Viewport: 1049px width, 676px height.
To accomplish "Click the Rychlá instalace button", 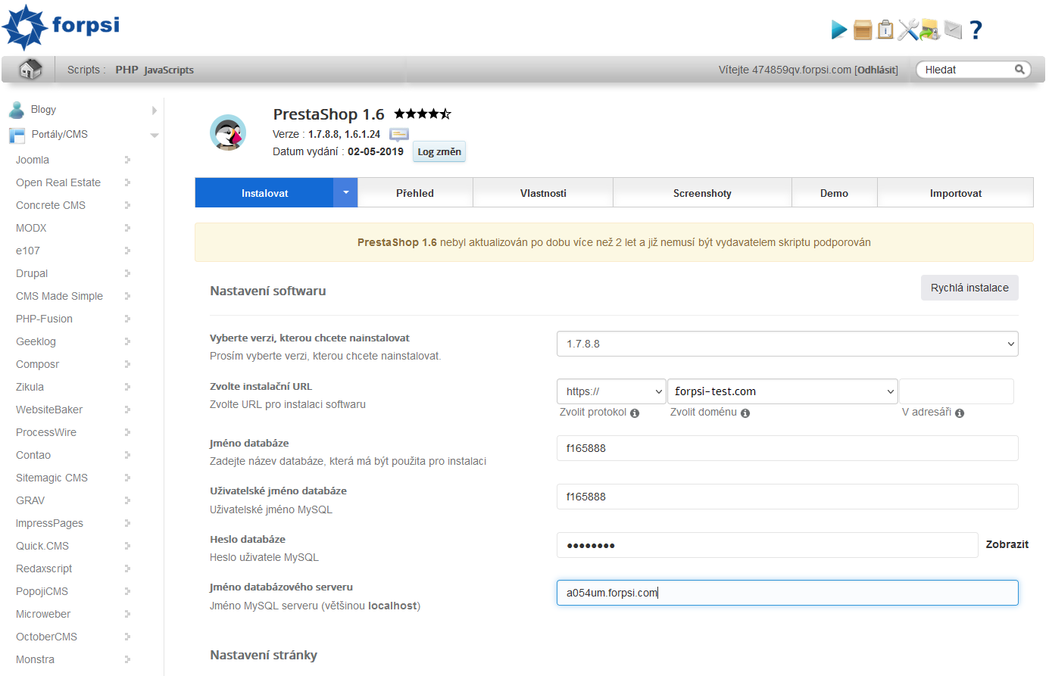I will (969, 288).
